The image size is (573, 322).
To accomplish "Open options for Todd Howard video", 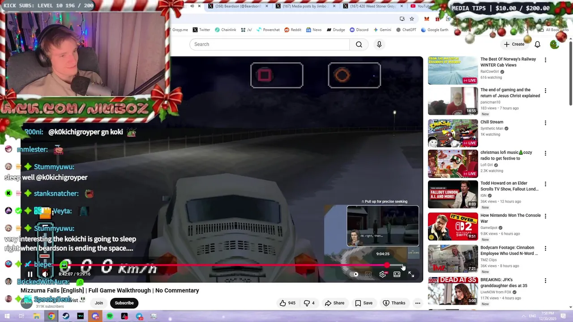I will pyautogui.click(x=545, y=184).
